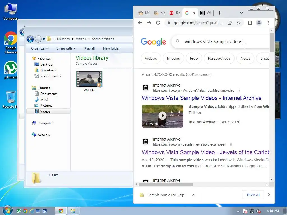
Task: Select the Images search filter chip
Action: pyautogui.click(x=173, y=58)
